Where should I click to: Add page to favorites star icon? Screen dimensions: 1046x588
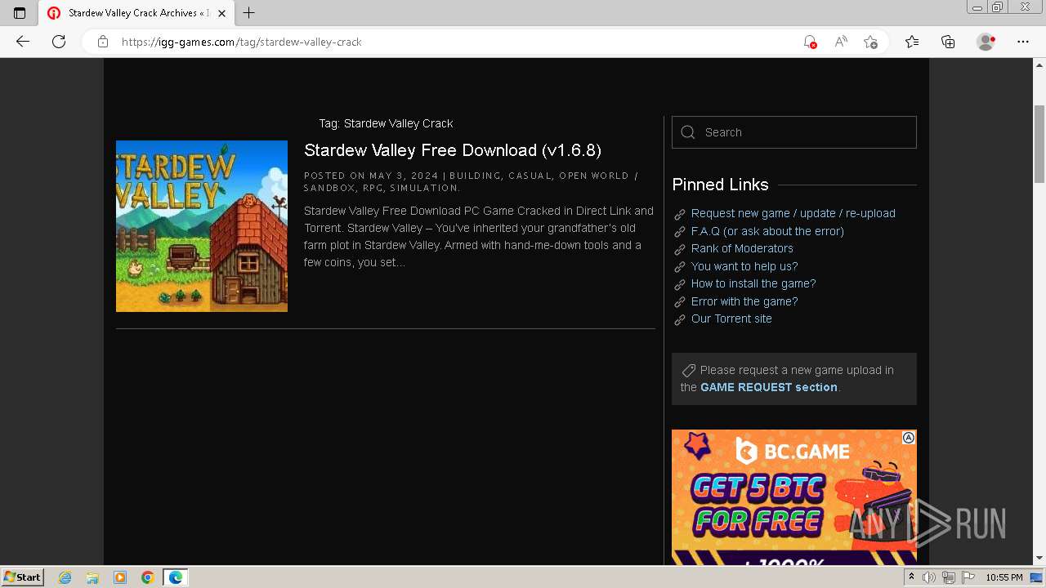pyautogui.click(x=871, y=42)
